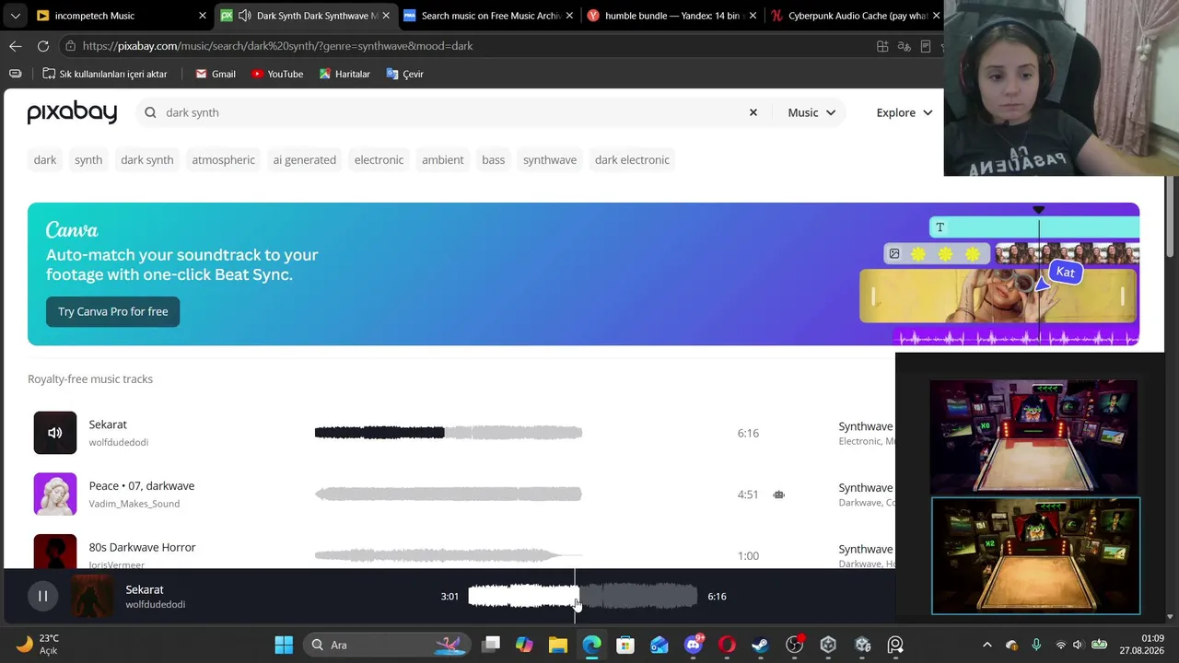Open Steam from the taskbar
This screenshot has height=663, width=1179.
[x=760, y=645]
